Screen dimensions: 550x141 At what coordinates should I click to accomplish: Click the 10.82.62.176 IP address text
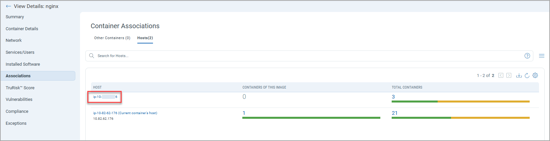tap(103, 119)
